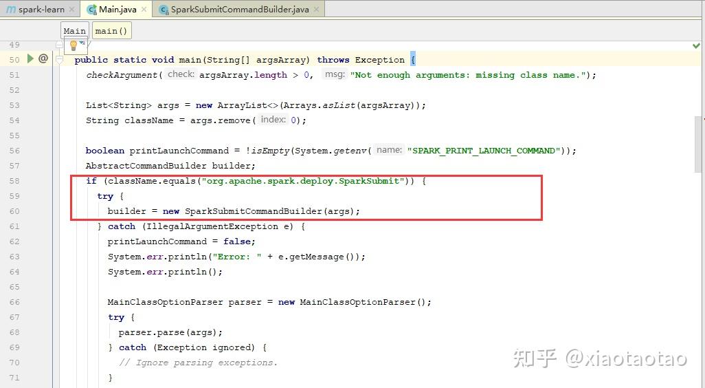
Task: Close the SparkSubmitCommandBuilder.java tab
Action: (x=317, y=9)
